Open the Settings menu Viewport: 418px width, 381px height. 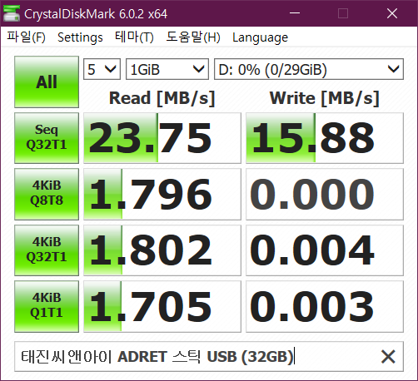click(x=80, y=37)
